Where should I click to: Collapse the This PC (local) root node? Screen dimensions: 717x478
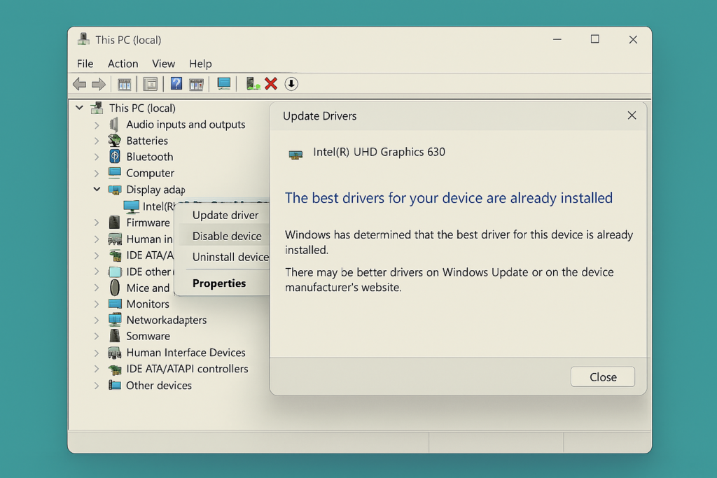pyautogui.click(x=80, y=108)
